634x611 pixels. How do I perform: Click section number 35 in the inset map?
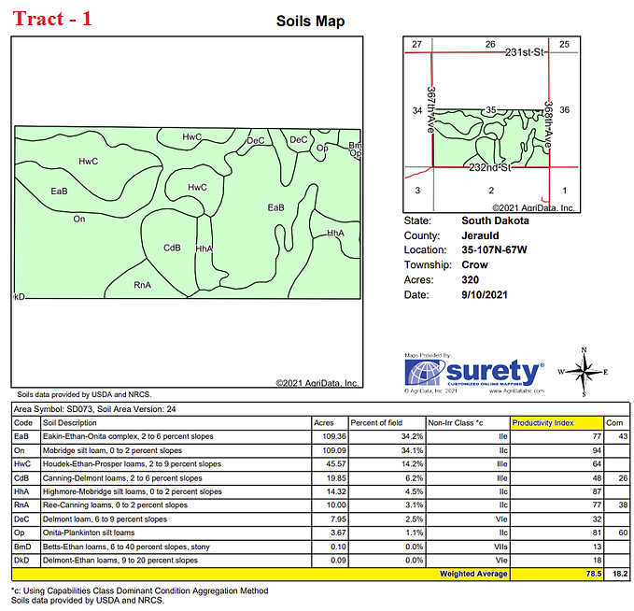[x=491, y=109]
